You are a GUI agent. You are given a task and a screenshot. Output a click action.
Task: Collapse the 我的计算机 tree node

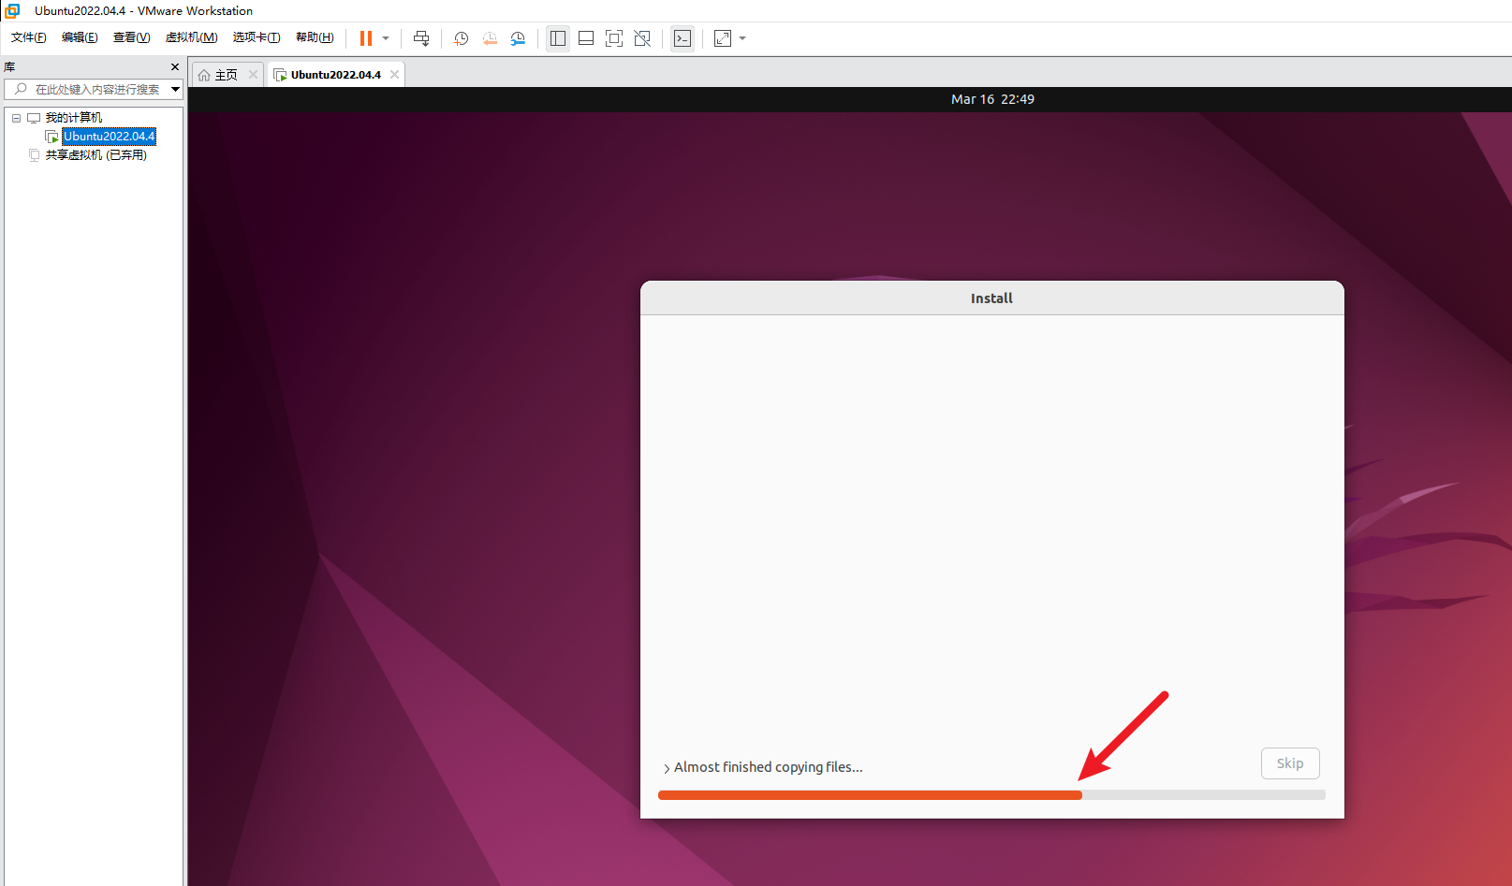tap(16, 118)
